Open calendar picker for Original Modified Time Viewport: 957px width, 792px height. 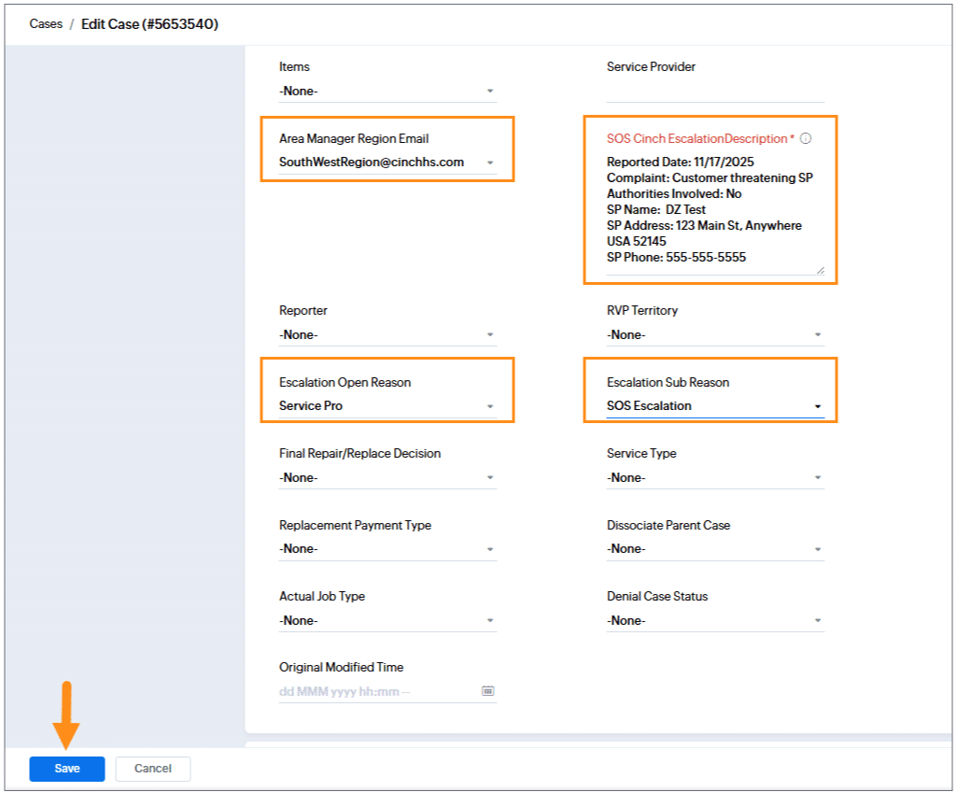[487, 691]
